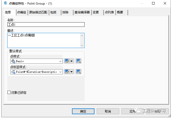Open the 包括 tab

(x=55, y=12)
